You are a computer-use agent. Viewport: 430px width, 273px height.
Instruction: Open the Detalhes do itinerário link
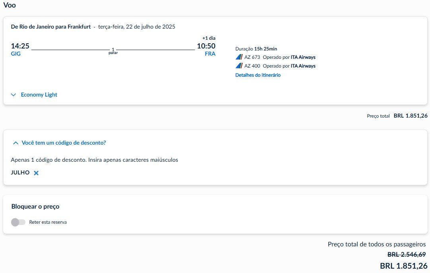pyautogui.click(x=258, y=75)
